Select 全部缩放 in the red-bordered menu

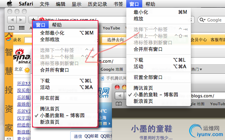pyautogui.click(x=65, y=40)
